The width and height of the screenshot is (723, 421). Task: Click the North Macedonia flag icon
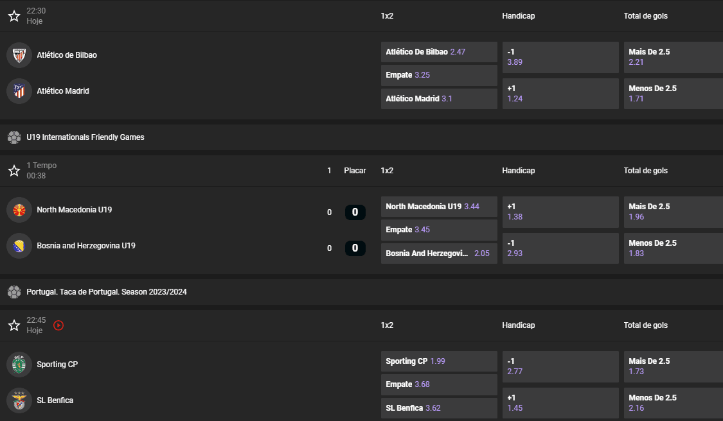coord(19,210)
